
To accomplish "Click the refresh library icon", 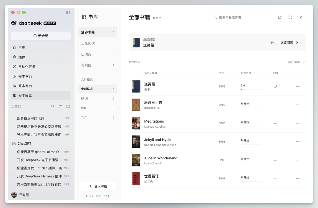I will click(x=280, y=17).
